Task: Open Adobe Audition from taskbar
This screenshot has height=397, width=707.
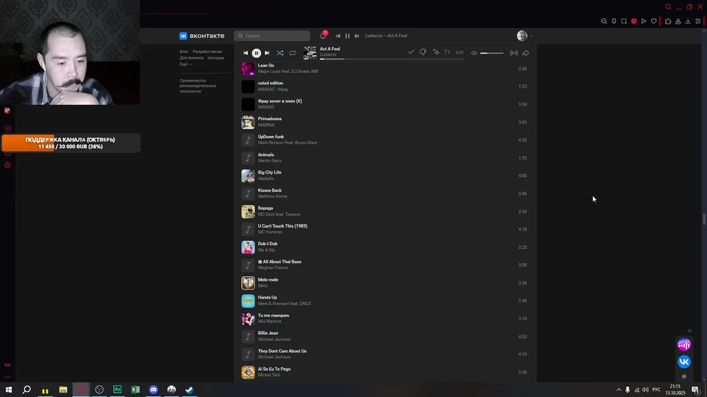Action: click(117, 389)
